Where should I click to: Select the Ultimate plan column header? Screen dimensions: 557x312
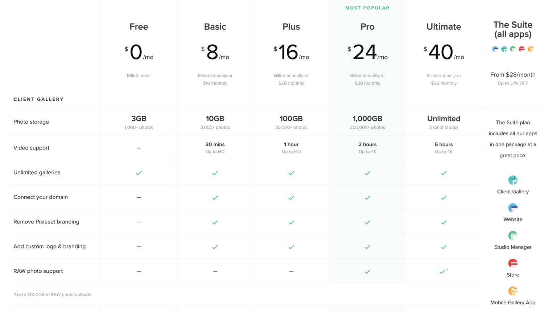pos(443,26)
